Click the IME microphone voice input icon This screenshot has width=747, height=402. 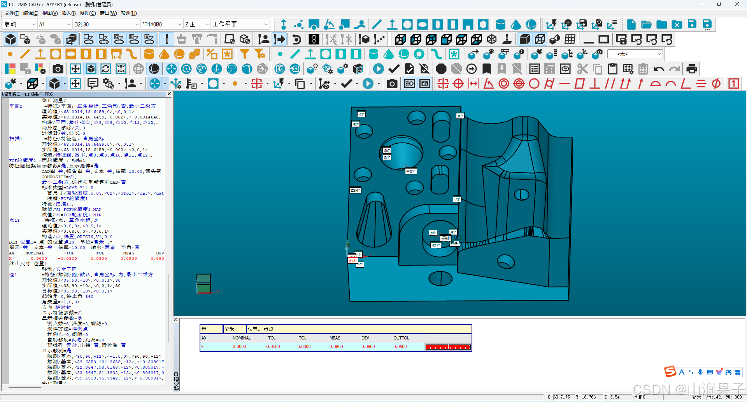click(x=700, y=372)
